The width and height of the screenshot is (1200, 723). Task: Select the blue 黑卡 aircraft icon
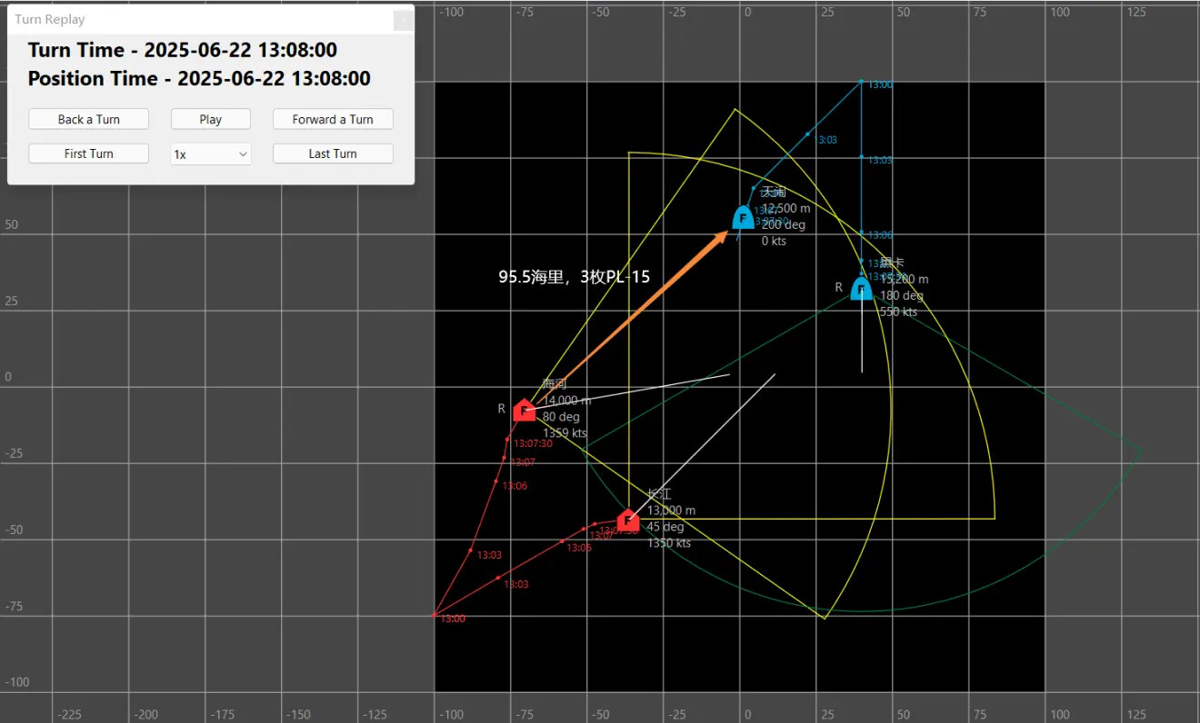coord(861,289)
